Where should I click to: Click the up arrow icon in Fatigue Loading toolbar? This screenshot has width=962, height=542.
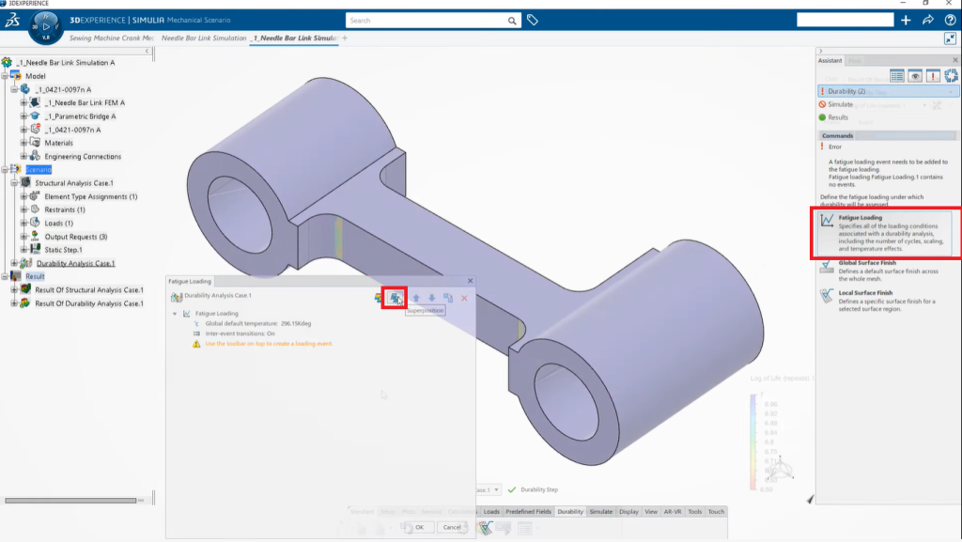pyautogui.click(x=417, y=297)
